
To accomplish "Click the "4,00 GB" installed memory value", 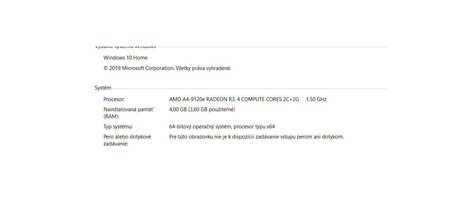I will click(178, 109).
